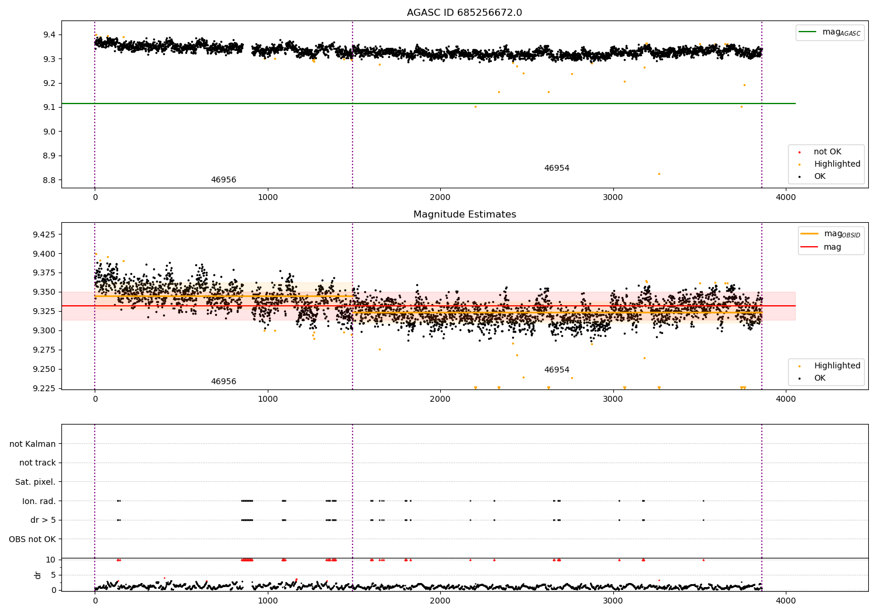Click "46954" in the Magnitude Estimates plot
The width and height of the screenshot is (877, 614).
pyautogui.click(x=557, y=370)
